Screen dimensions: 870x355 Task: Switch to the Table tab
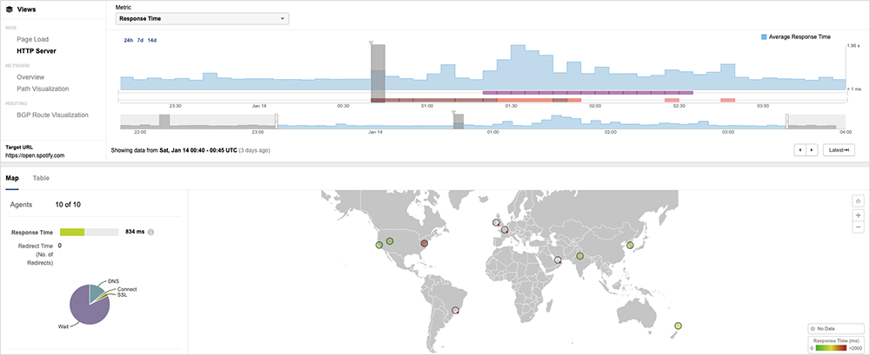41,178
